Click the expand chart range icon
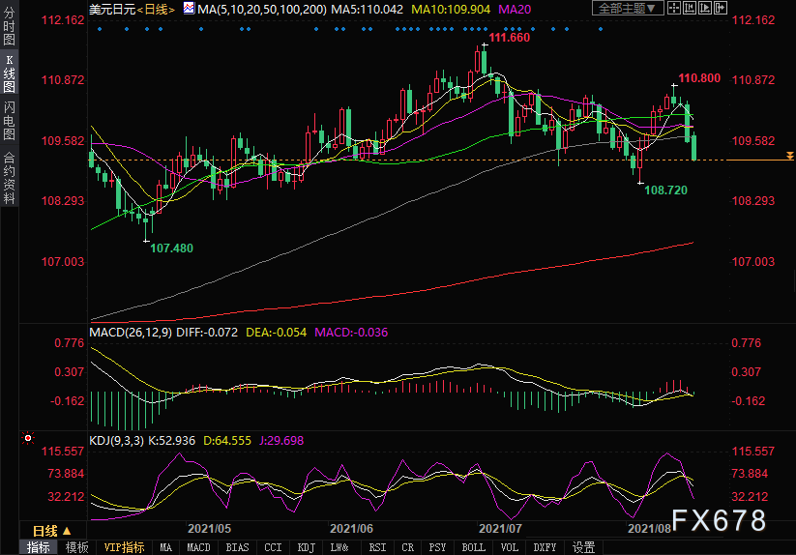The height and width of the screenshot is (555, 796). pyautogui.click(x=705, y=8)
